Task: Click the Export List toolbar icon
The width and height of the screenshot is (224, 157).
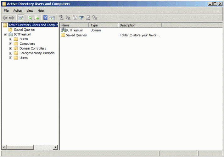Action: coord(36,18)
